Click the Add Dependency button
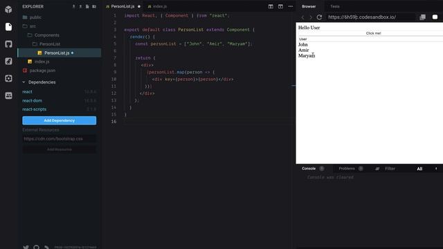This screenshot has height=249, width=443. [60, 120]
